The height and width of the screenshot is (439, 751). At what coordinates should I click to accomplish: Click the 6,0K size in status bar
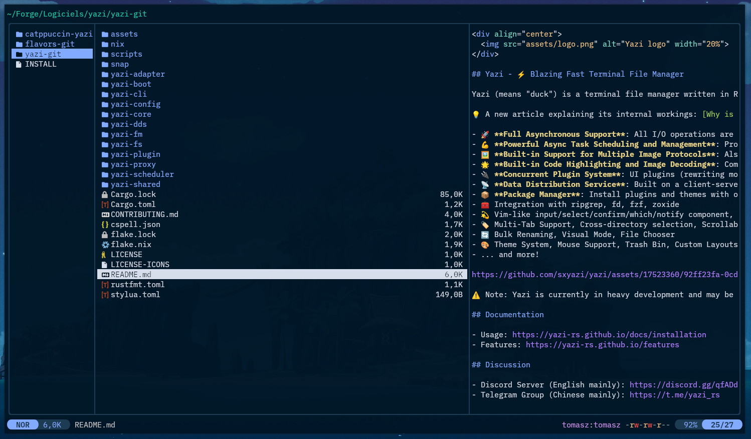click(52, 425)
